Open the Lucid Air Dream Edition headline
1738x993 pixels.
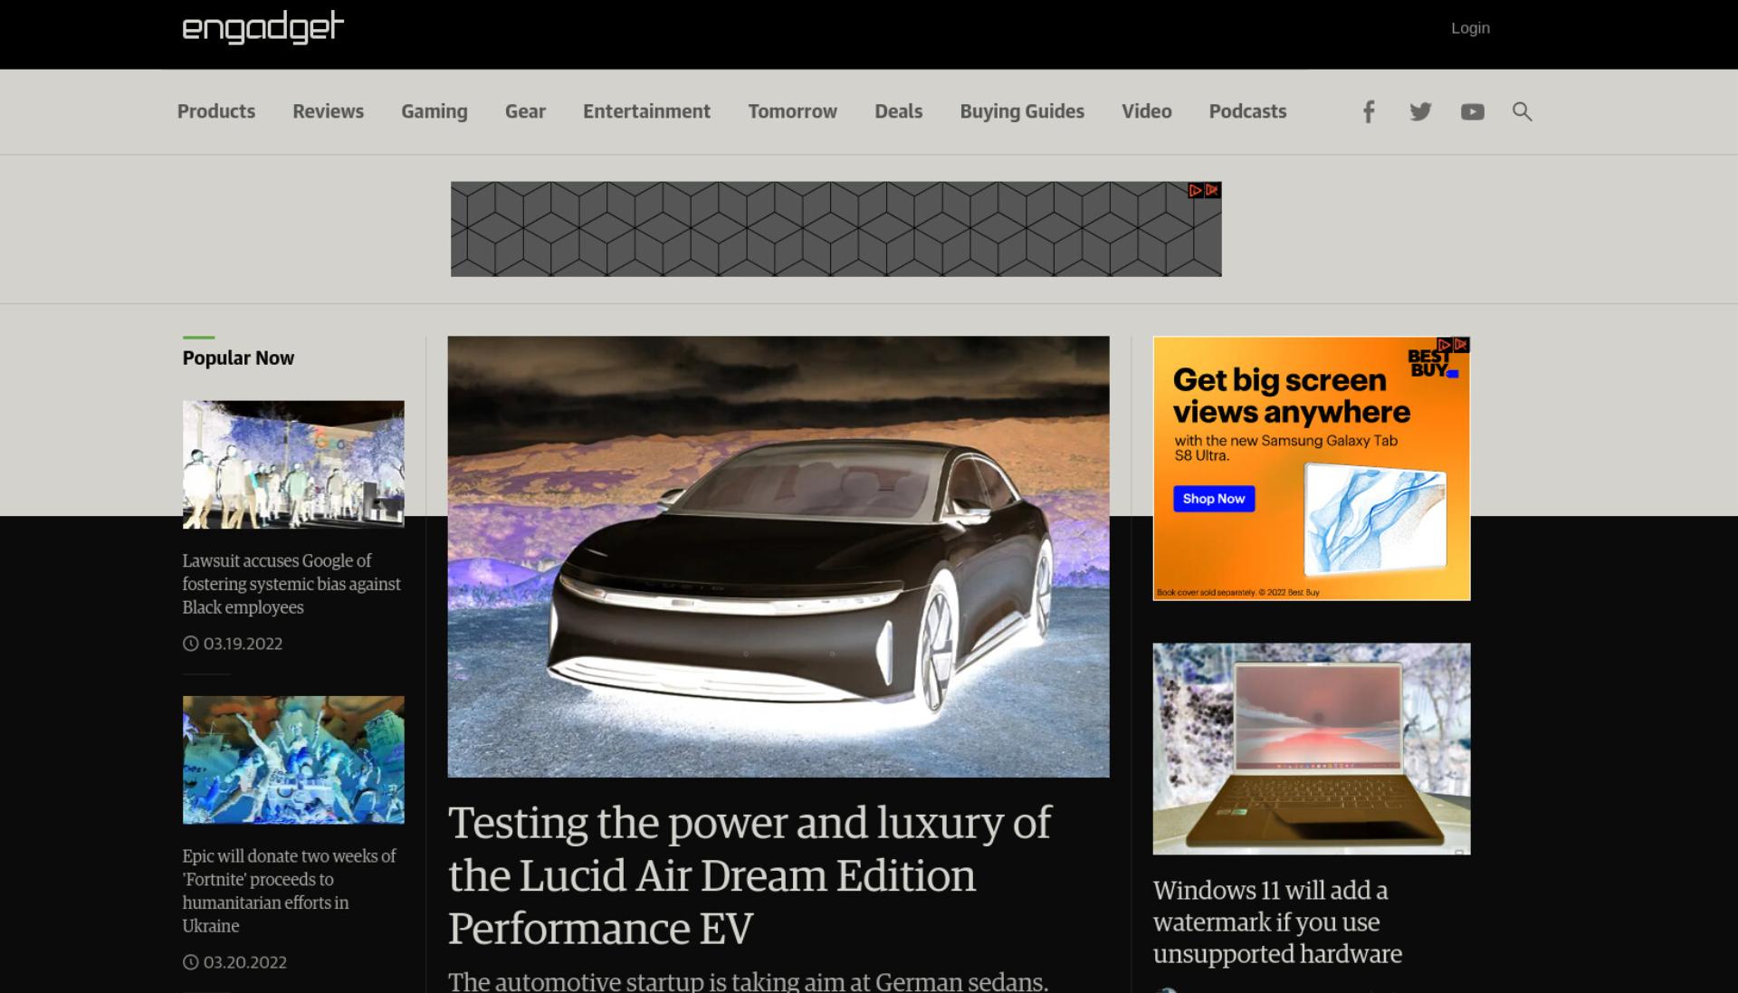coord(749,875)
